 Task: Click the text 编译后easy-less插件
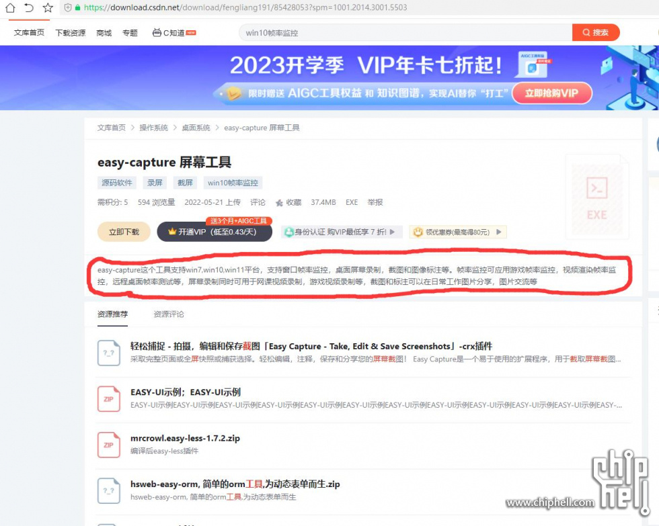pyautogui.click(x=164, y=451)
